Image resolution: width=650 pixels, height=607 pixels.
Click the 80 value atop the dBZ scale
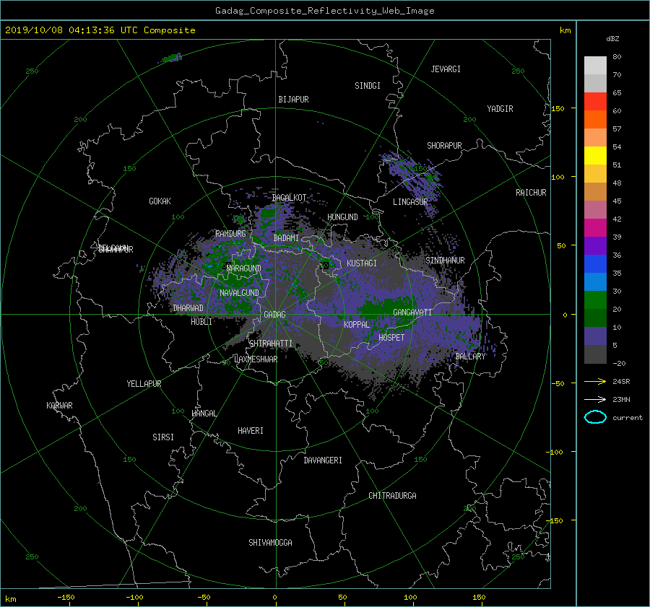pyautogui.click(x=617, y=57)
